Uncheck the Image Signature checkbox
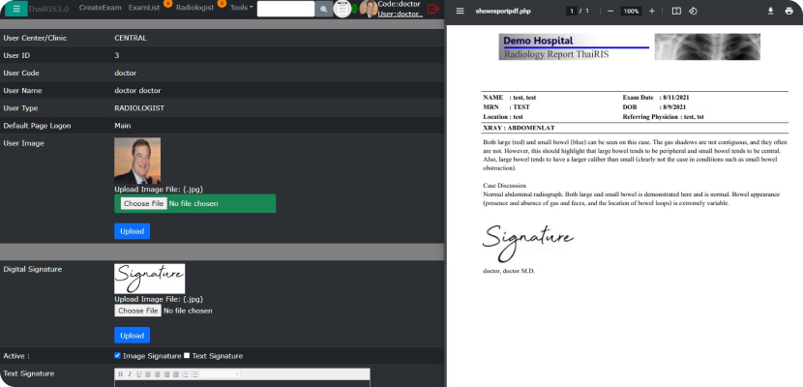Viewport: 803px width, 387px height. pos(118,356)
